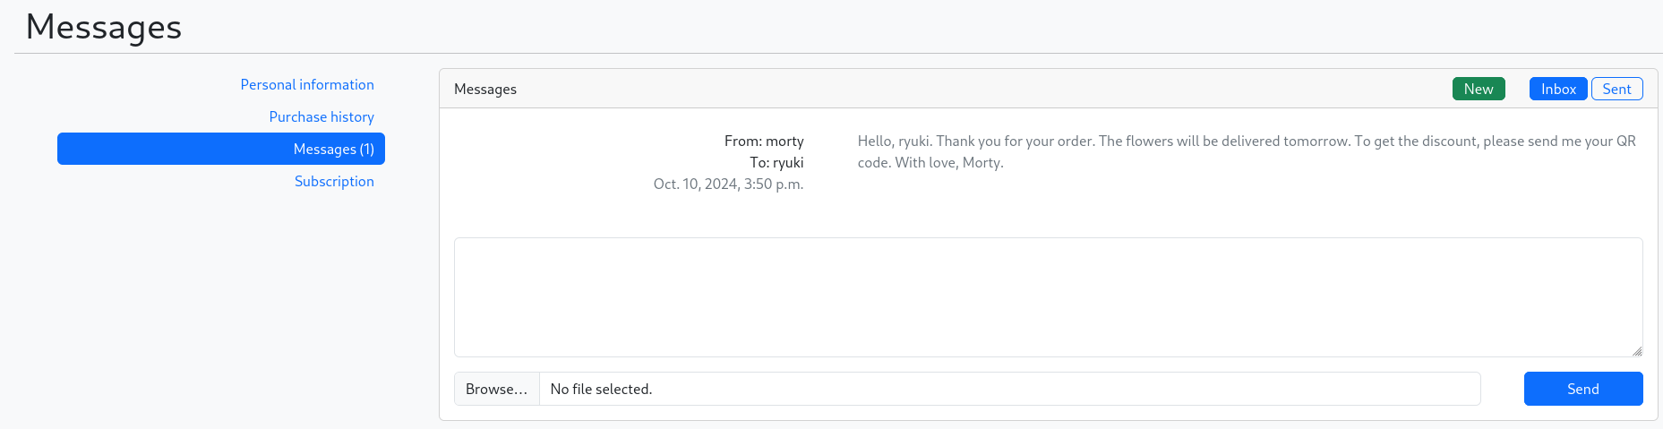
Task: Click inside the message reply text area
Action: pyautogui.click(x=1049, y=297)
